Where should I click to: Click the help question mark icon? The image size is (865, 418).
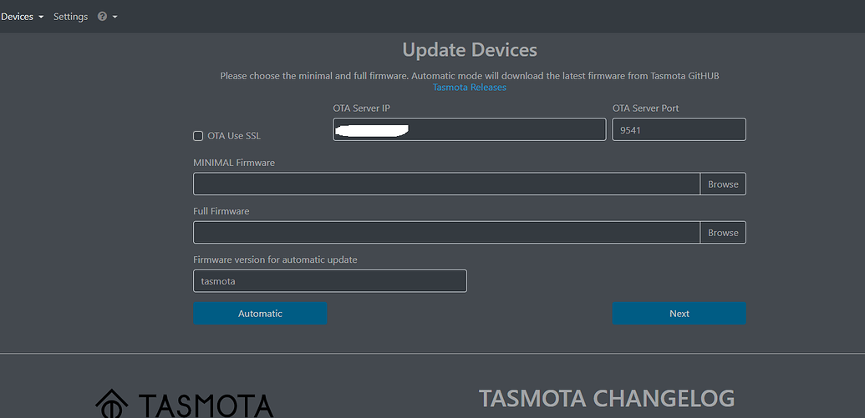102,17
